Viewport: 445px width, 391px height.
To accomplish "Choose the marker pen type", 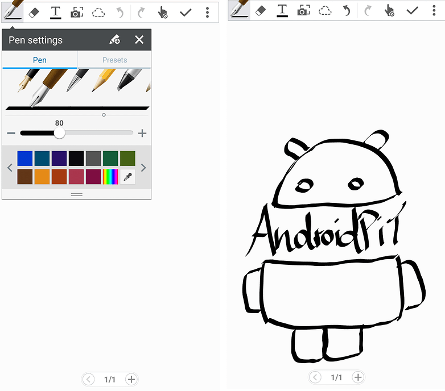I will pos(129,80).
